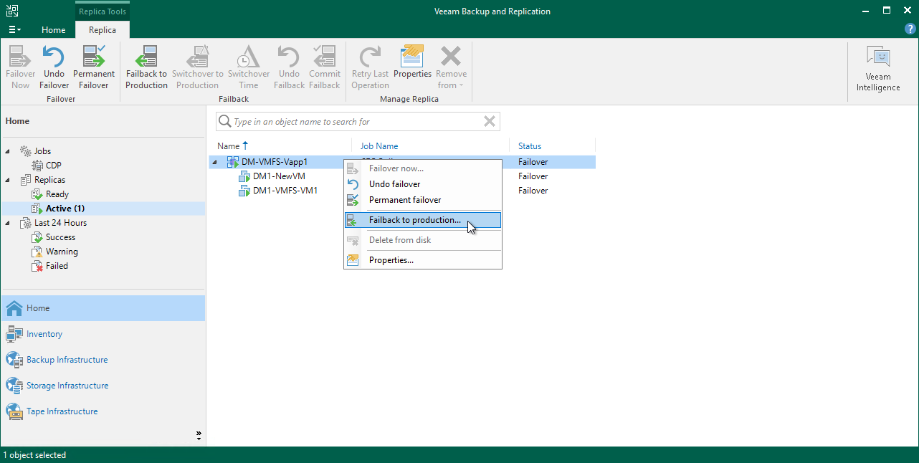
Task: Select the DM1-VMFS-VM1 replica row
Action: (402, 191)
